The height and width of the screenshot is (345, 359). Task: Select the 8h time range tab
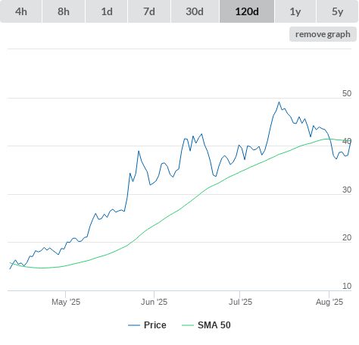[x=64, y=11]
